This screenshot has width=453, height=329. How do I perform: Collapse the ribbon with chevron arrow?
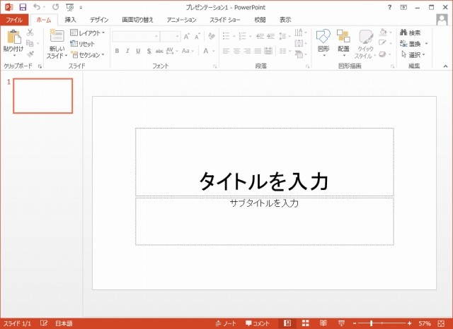pos(445,66)
